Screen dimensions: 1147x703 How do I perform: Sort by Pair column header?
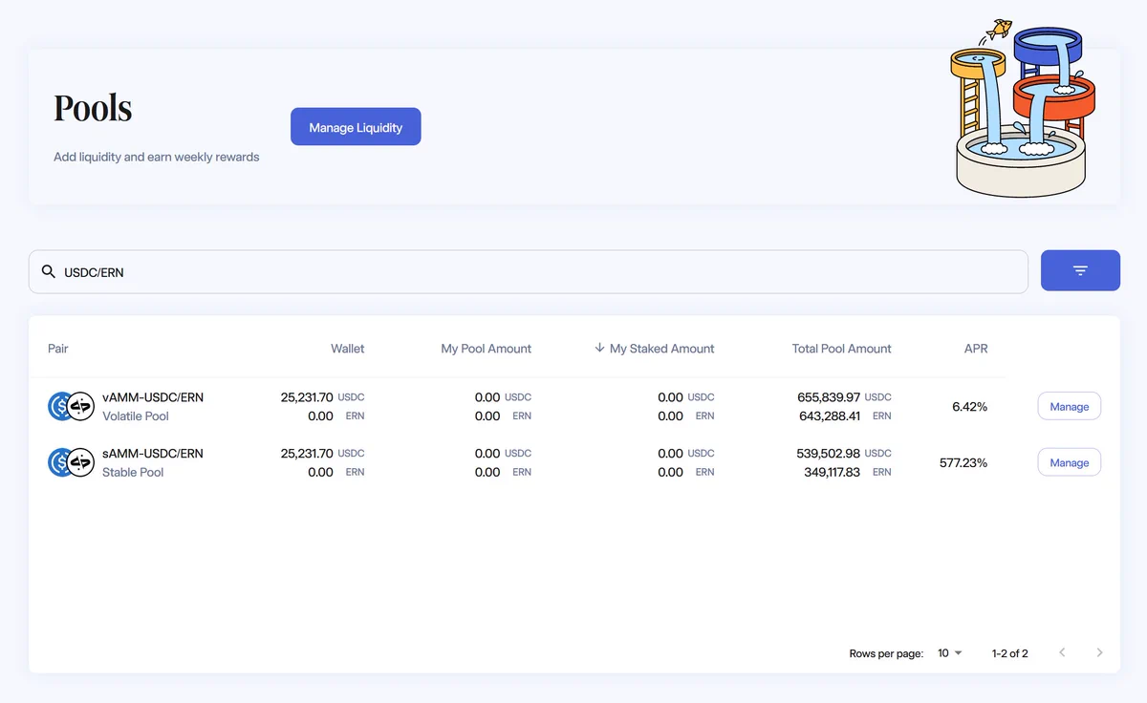click(x=58, y=349)
